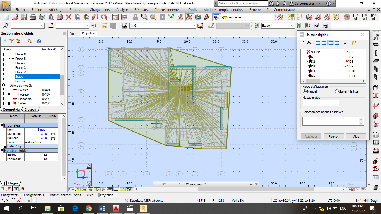Click the search magnifier in object manager
381x214 pixels.
click(x=30, y=41)
